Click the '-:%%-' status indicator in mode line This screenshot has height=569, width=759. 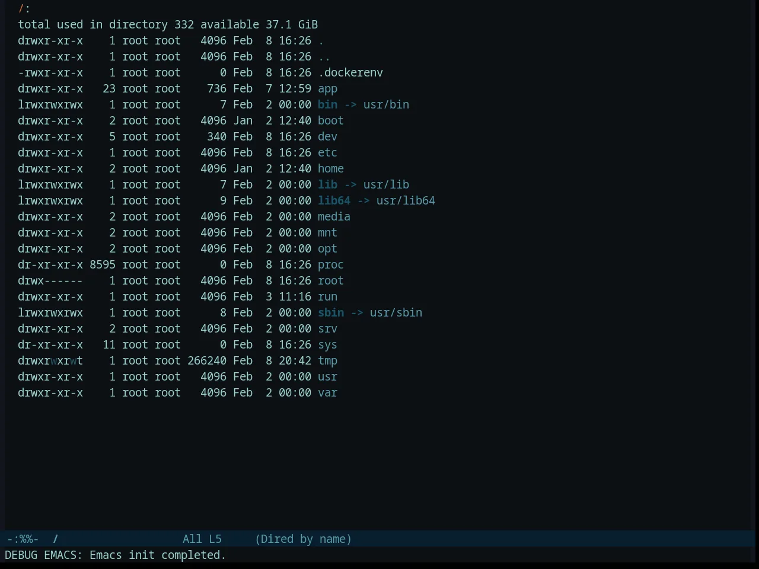coord(23,539)
